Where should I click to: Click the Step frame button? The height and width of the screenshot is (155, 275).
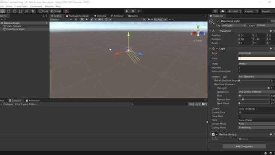tap(139, 11)
